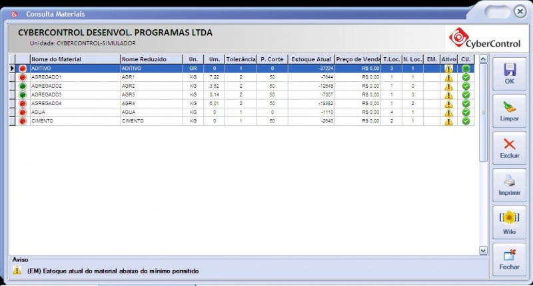Click the Imprimir printer button
533x286 pixels.
509,186
